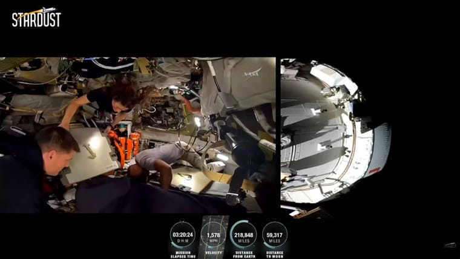
Task: Click the white panel held by the crew
Action: pyautogui.click(x=91, y=154)
